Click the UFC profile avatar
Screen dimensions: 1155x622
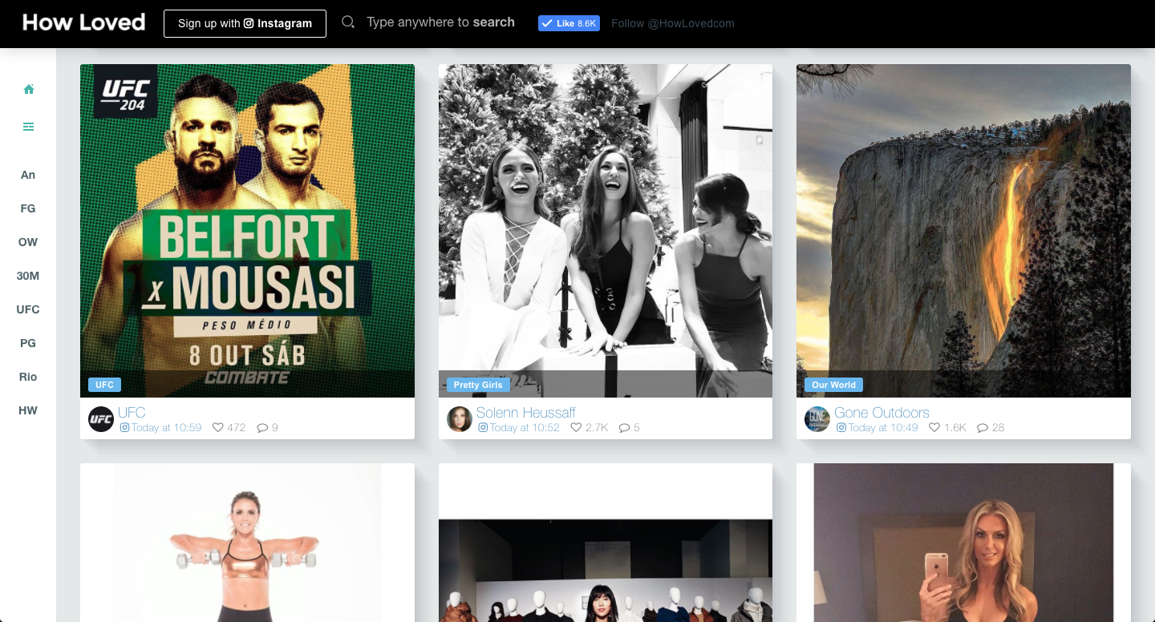click(x=101, y=419)
